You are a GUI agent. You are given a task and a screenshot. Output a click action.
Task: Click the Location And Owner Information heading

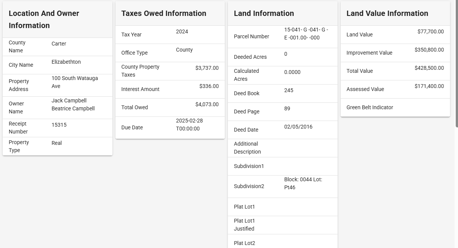[44, 19]
